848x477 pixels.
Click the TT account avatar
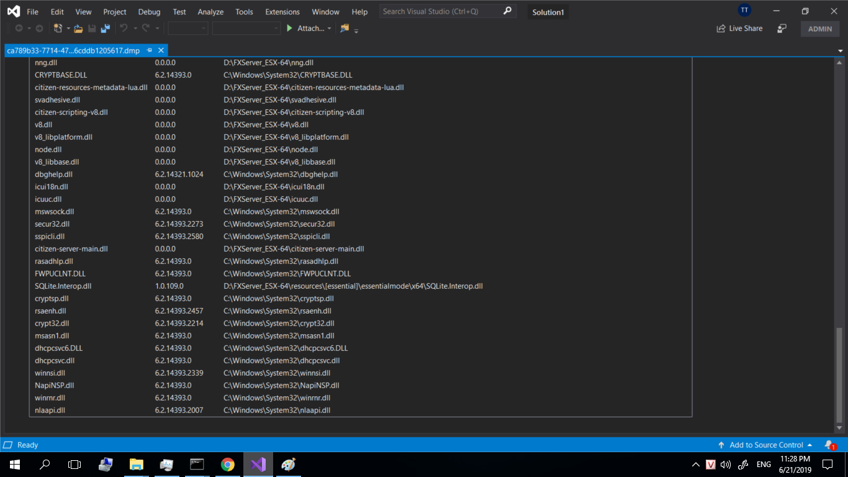(744, 11)
